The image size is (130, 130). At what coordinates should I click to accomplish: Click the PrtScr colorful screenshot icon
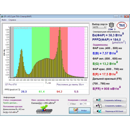pyautogui.click(x=75, y=110)
